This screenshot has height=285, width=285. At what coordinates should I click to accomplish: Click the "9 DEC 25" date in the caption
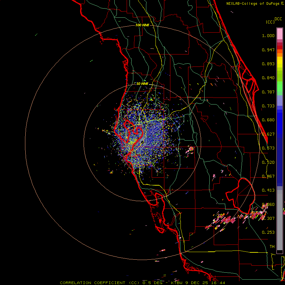[x=197, y=283]
